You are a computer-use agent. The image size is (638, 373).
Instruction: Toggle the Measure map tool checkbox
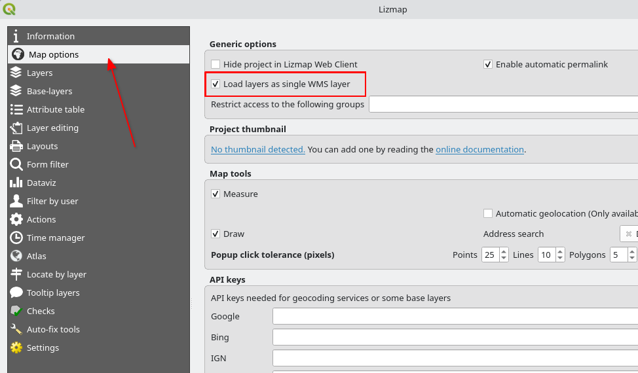tap(216, 194)
